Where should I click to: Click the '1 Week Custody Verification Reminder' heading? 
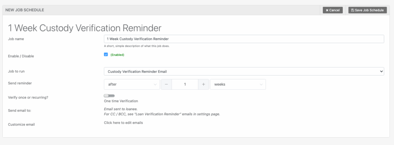84,28
